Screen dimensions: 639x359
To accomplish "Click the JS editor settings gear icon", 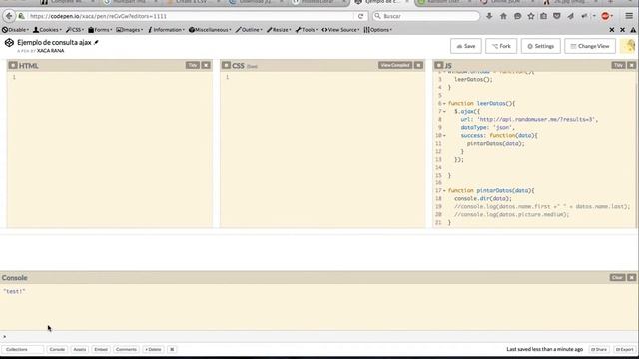I will tap(439, 65).
